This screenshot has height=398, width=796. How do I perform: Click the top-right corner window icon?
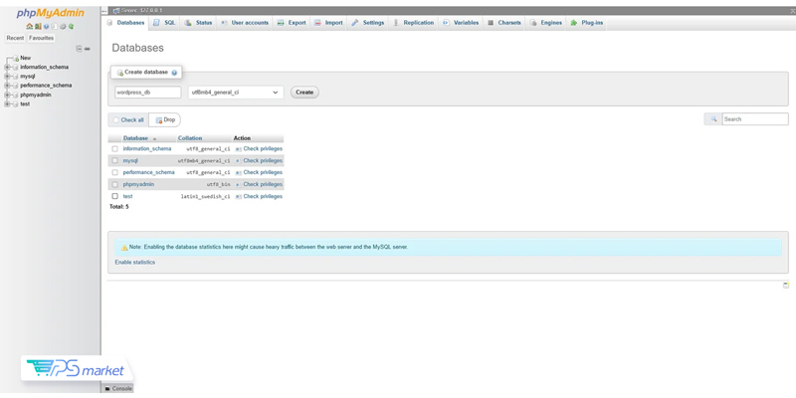coord(793,10)
